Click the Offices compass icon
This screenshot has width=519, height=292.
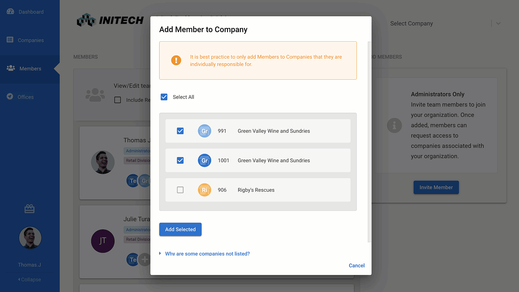tap(10, 97)
